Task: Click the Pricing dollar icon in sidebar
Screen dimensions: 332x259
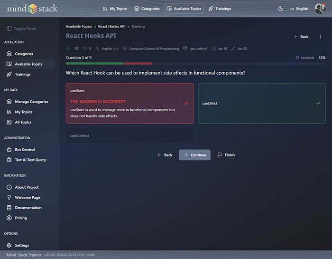Action: [x=9, y=218]
